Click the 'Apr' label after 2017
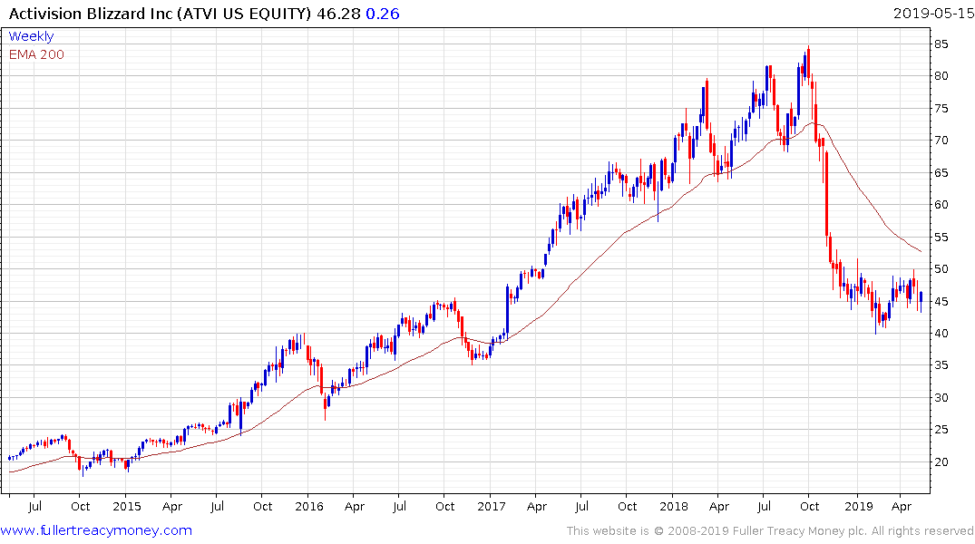The height and width of the screenshot is (544, 975). click(x=537, y=506)
